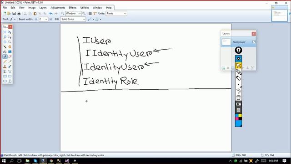Viewport: 291px width, 164px height.
Task: Open the Edit menu
Action: coord(13,8)
